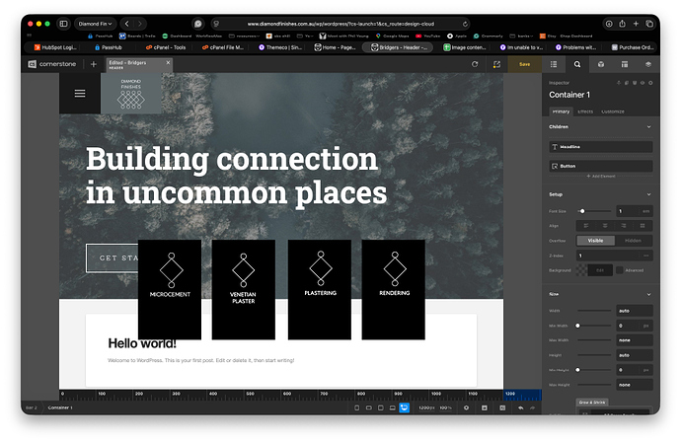Adjust the Font Size slider
Viewport: 681px width, 442px height.
click(582, 211)
